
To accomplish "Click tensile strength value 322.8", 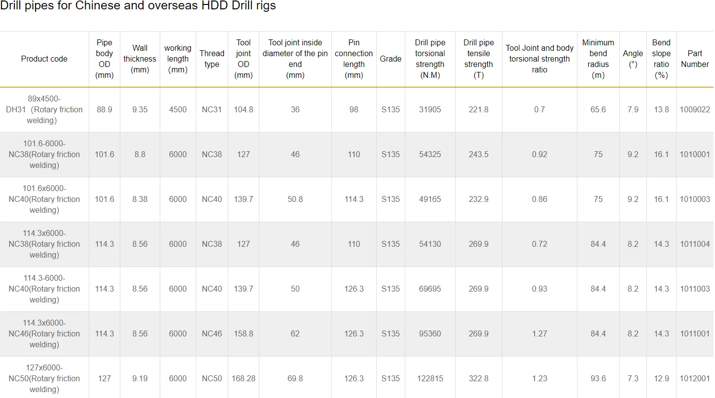I will click(479, 379).
